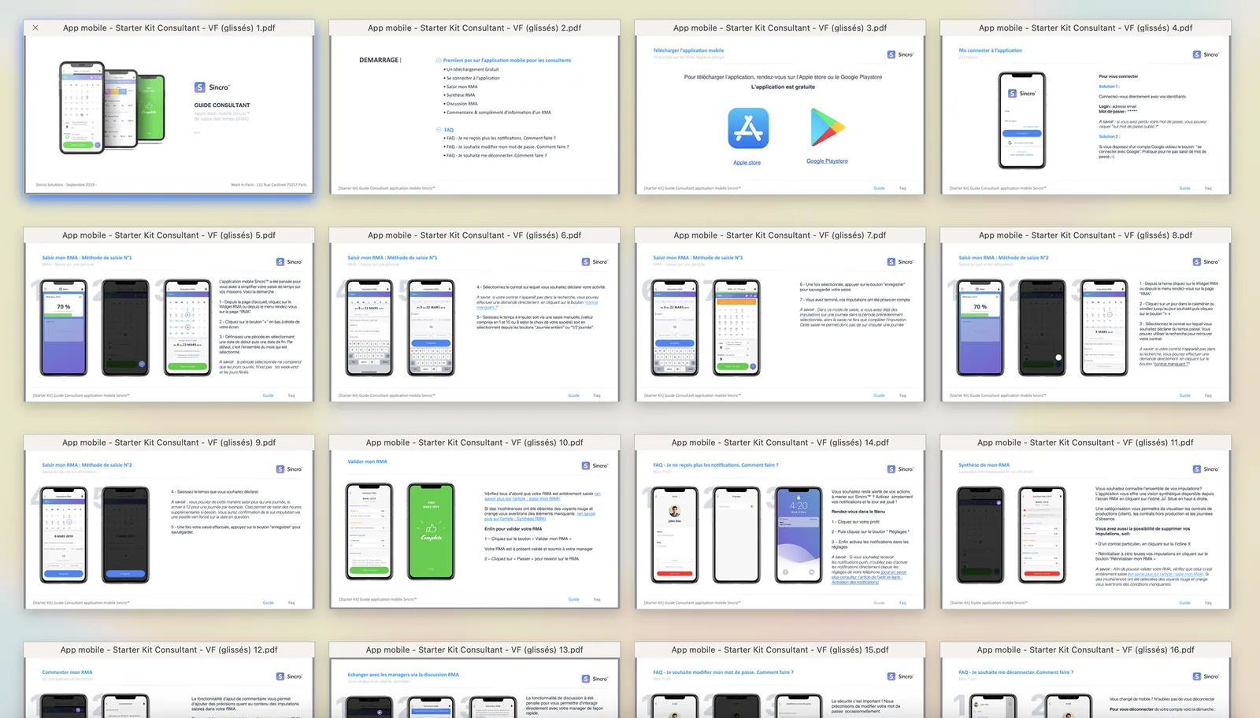The image size is (1260, 718).
Task: Select the window title ending in '16.pdf'
Action: point(1085,650)
